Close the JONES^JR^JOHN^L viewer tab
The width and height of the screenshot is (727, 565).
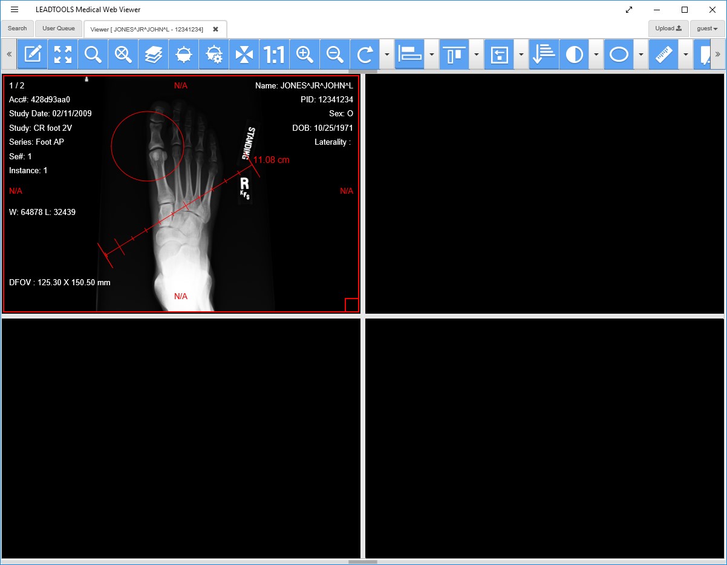[215, 28]
